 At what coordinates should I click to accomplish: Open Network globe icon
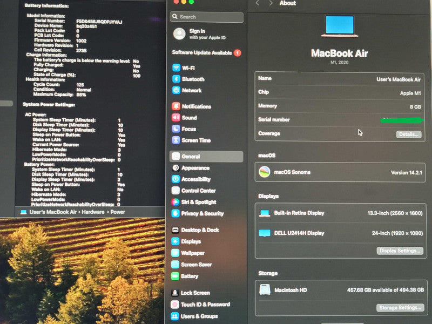pos(176,90)
